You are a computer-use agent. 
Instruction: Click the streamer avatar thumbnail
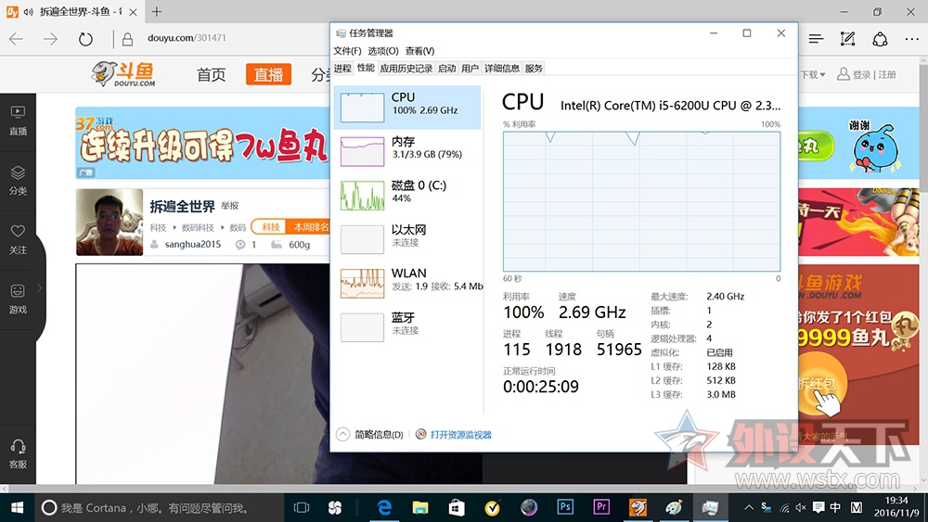click(x=110, y=223)
